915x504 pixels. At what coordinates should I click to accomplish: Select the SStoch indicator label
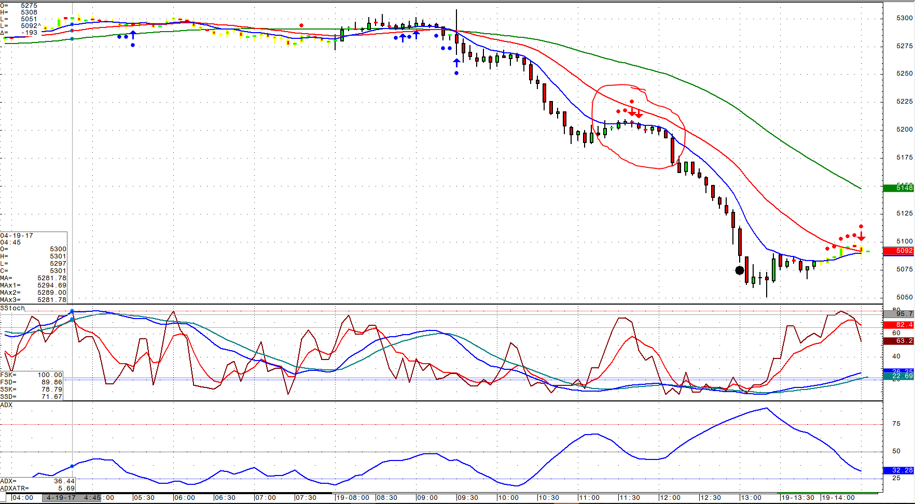[12, 308]
